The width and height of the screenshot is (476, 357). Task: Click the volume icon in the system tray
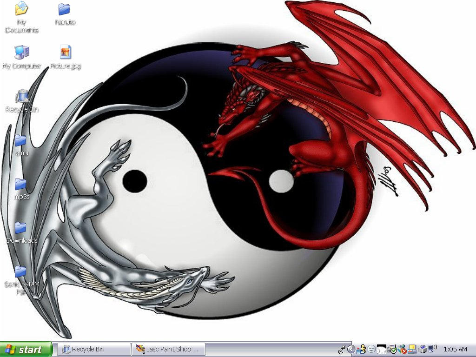431,349
